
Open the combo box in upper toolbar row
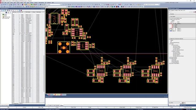tap(53, 5)
